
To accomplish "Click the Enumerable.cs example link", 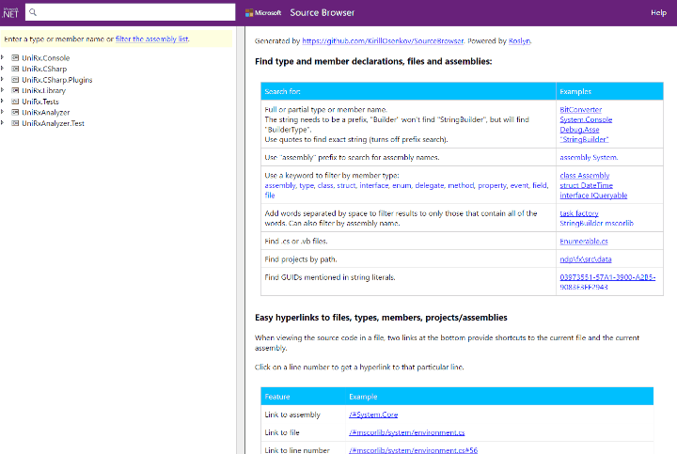I will click(584, 242).
